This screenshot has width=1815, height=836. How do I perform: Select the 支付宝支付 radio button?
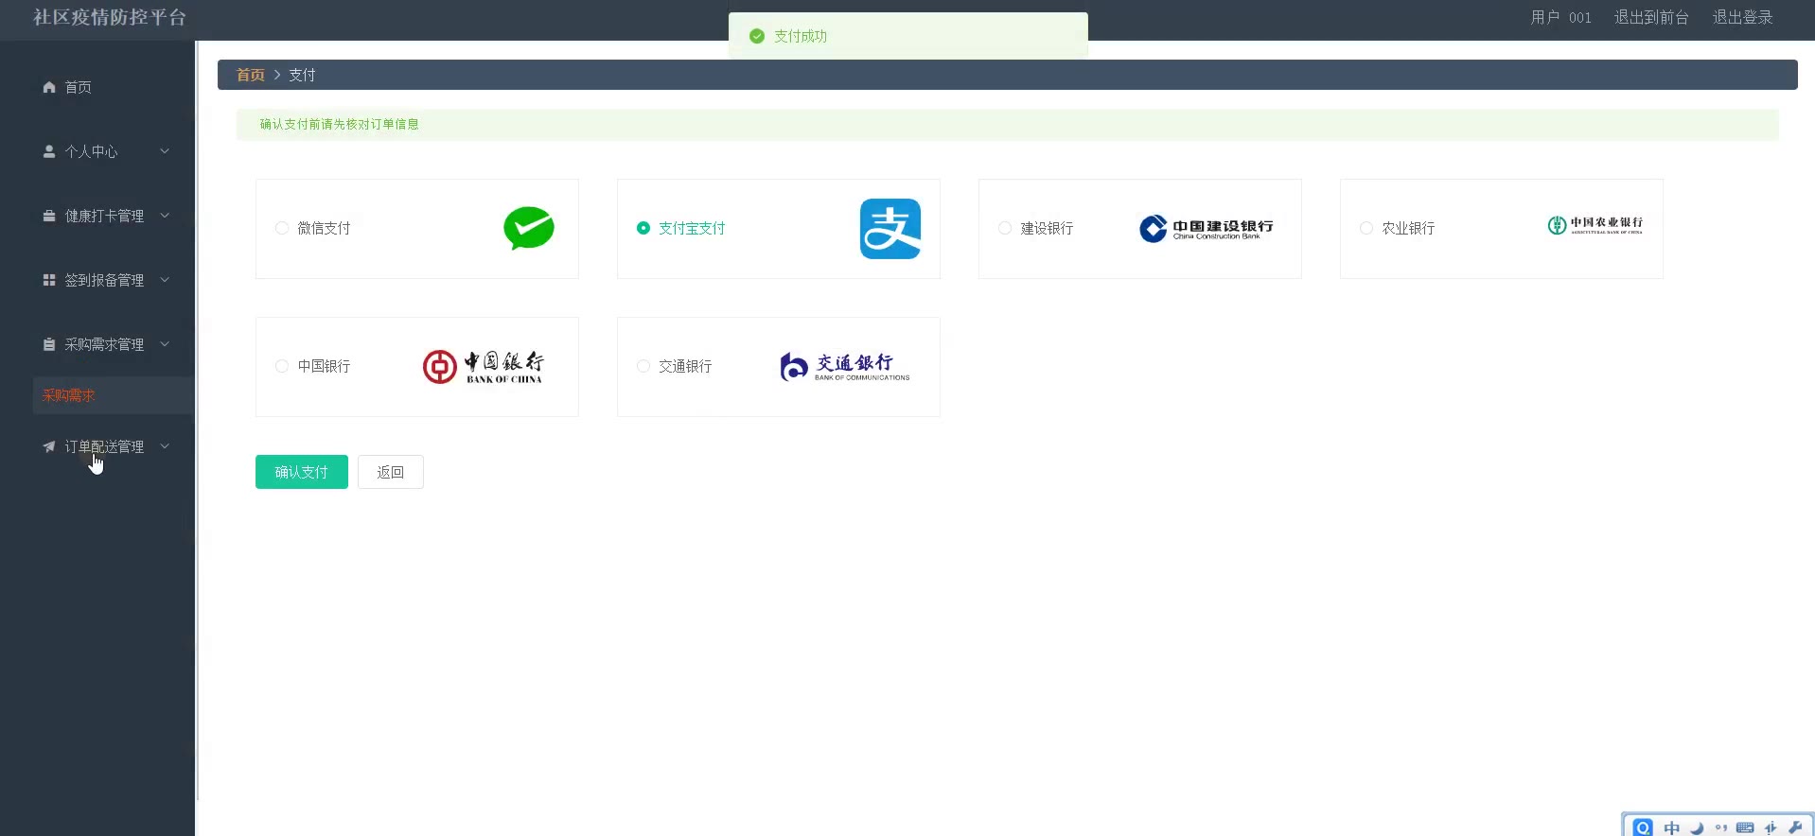click(x=643, y=228)
